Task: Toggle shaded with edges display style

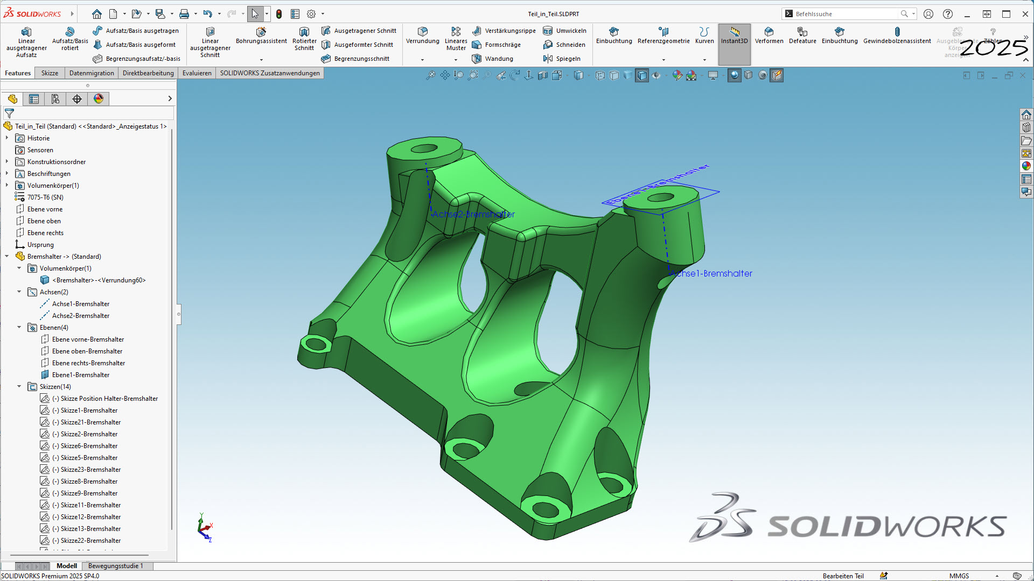Action: click(x=642, y=76)
